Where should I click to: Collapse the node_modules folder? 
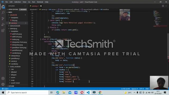17,67
